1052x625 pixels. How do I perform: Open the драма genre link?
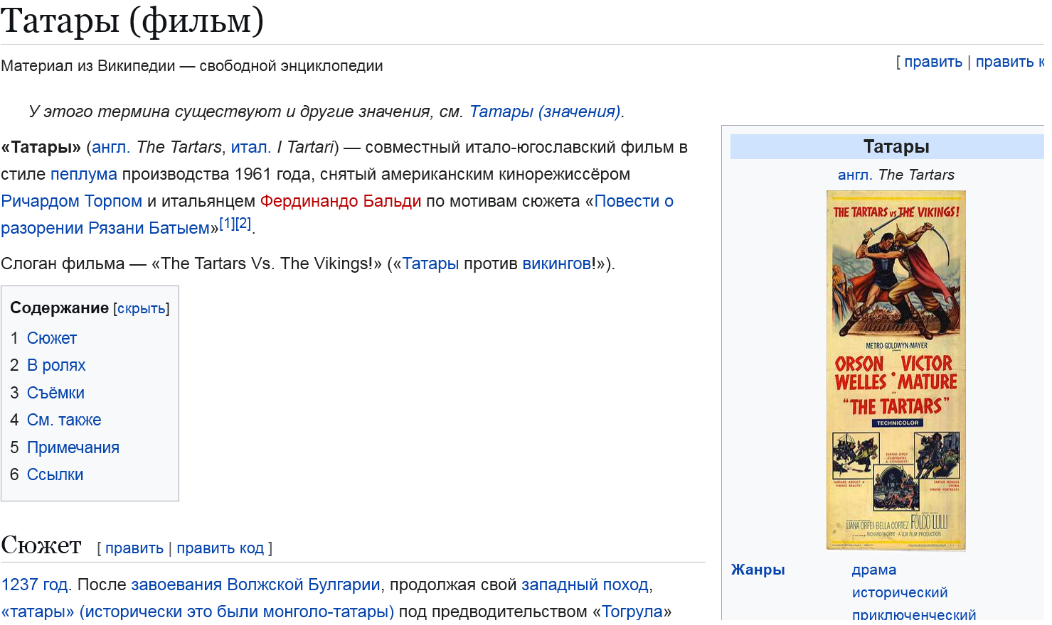874,570
